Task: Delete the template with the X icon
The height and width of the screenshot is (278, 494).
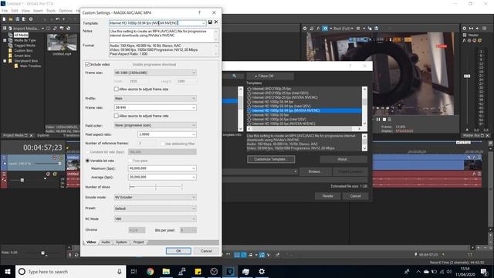Action: pyautogui.click(x=216, y=22)
